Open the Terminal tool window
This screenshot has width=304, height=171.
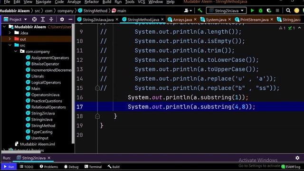(x=93, y=167)
